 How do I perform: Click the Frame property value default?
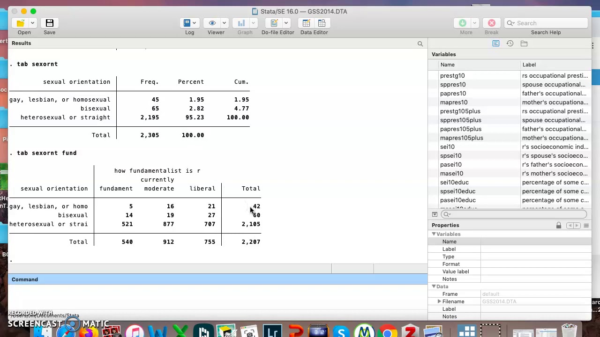(x=491, y=294)
